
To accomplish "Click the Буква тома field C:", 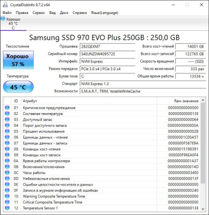I will point(107,76).
